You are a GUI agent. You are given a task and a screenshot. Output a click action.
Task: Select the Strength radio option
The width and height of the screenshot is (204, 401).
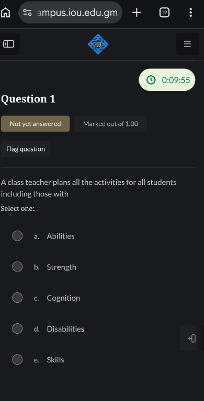[17, 267]
